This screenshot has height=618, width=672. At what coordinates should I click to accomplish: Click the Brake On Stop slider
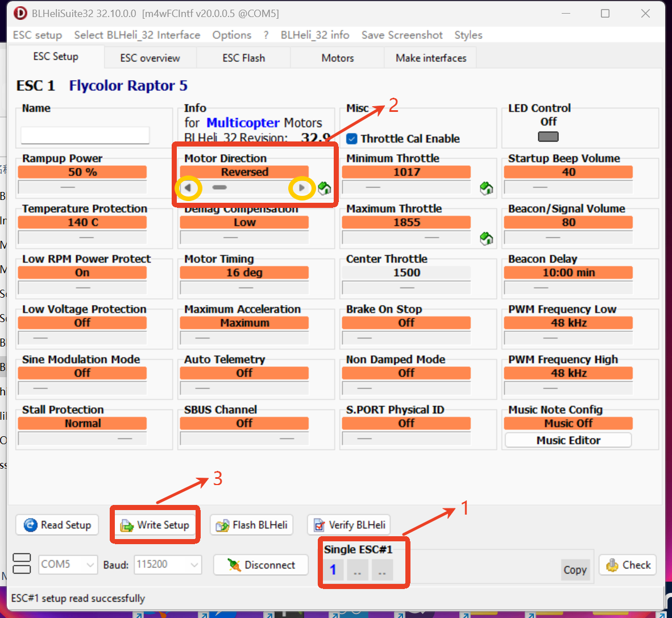(406, 337)
